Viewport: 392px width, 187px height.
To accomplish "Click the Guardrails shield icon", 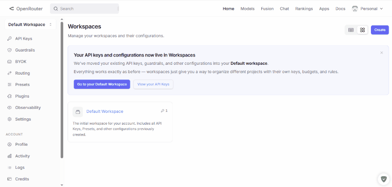I will click(x=9, y=50).
